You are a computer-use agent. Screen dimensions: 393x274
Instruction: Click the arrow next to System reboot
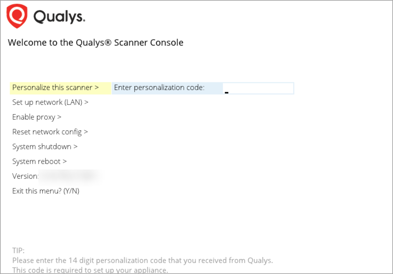(x=65, y=161)
